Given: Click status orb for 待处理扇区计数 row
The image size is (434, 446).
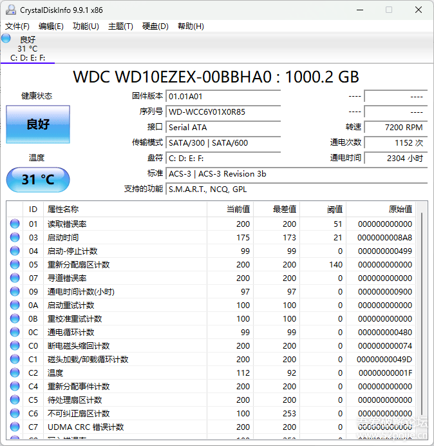Looking at the screenshot, I should 15,400.
